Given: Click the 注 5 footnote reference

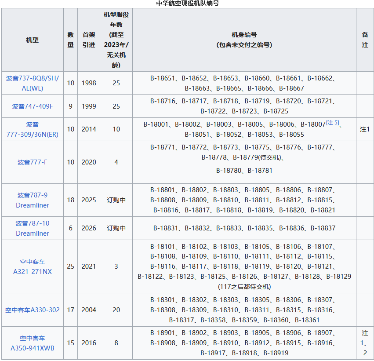Looking at the screenshot, I should pos(333,123).
